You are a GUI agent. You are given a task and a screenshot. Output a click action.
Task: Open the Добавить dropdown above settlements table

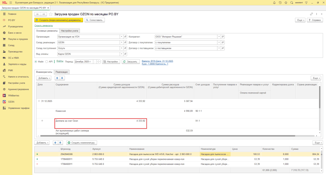(x=44, y=78)
